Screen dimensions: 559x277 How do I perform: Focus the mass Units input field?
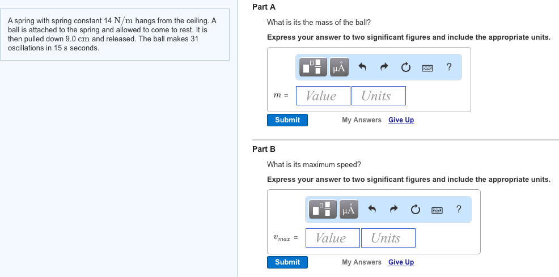coord(379,96)
